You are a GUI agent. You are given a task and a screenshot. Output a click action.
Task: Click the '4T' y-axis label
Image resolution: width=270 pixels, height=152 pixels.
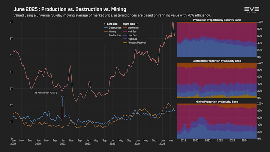coord(11,72)
